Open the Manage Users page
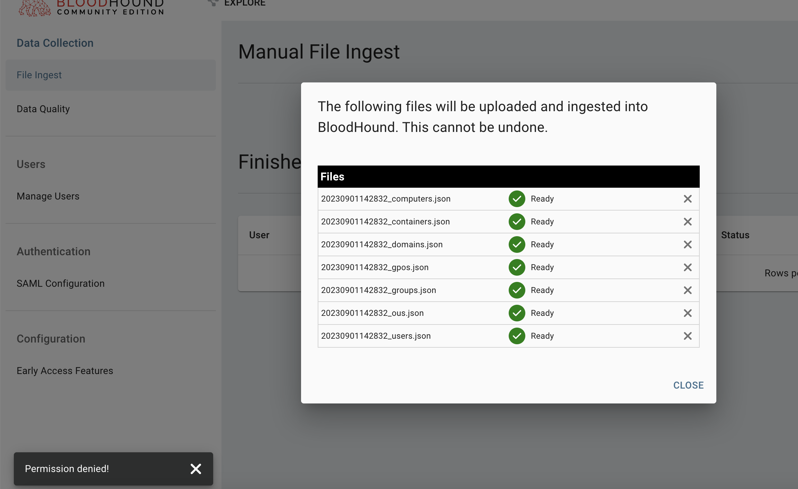This screenshot has width=798, height=489. pyautogui.click(x=48, y=196)
